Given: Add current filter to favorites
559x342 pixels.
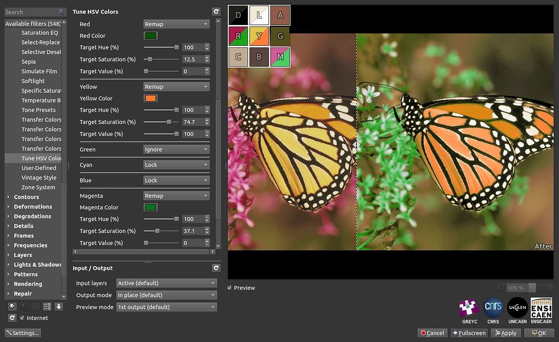Looking at the screenshot, I should 12,306.
